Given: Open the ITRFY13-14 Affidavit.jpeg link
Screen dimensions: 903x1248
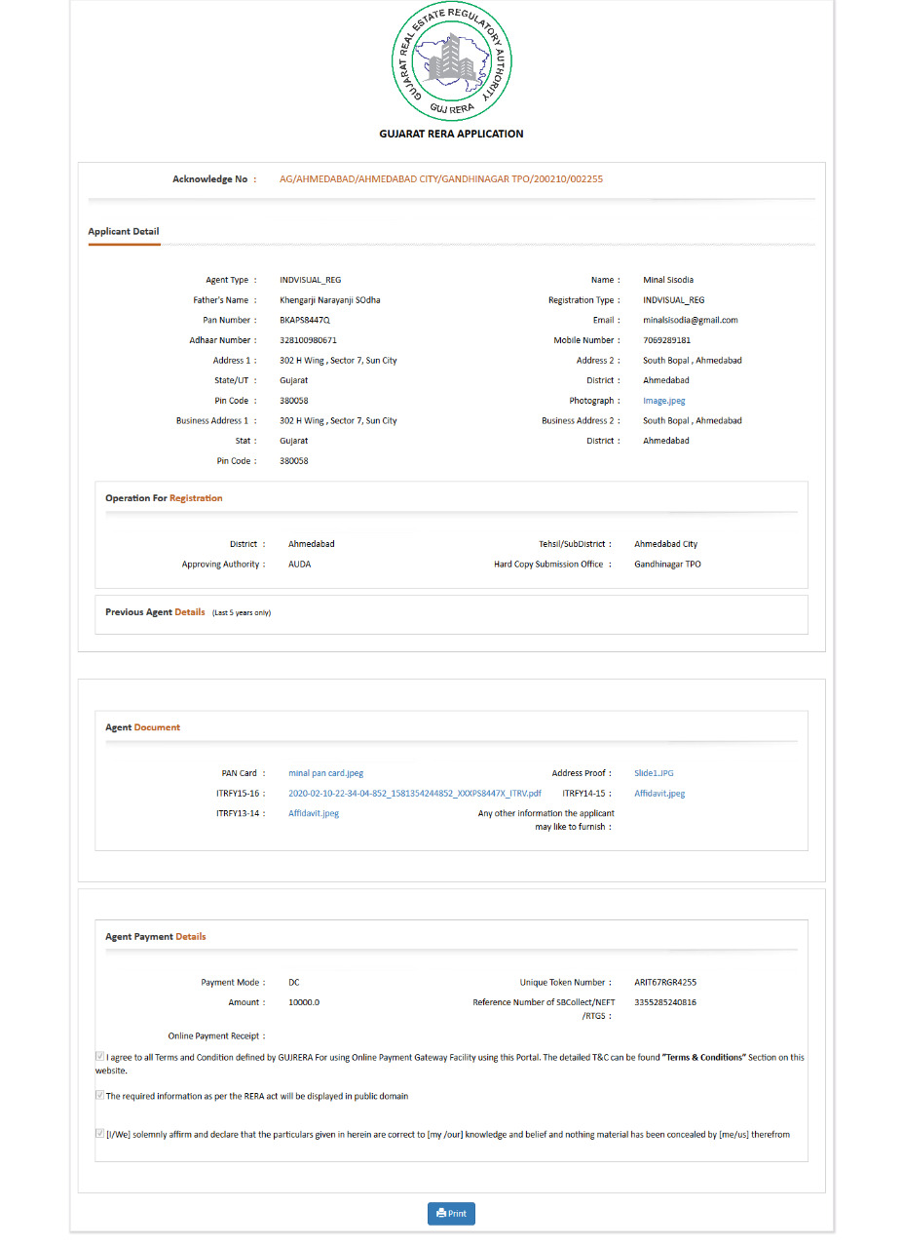Looking at the screenshot, I should click(314, 813).
